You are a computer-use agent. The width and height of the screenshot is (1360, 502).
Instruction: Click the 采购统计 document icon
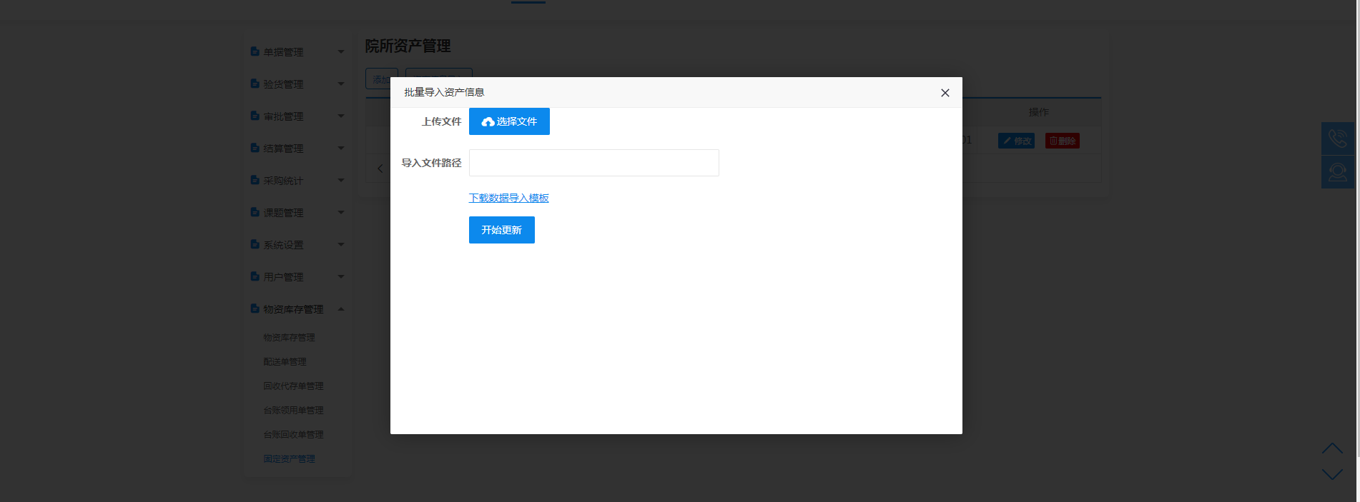pos(255,181)
